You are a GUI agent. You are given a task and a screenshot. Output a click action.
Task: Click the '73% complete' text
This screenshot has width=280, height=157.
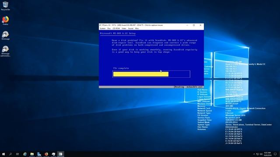[x=121, y=68]
